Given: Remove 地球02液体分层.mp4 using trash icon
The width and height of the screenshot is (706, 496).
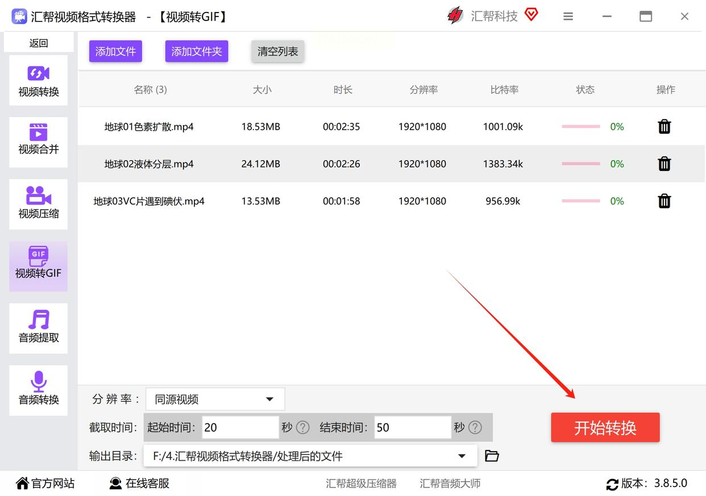Looking at the screenshot, I should click(x=664, y=164).
